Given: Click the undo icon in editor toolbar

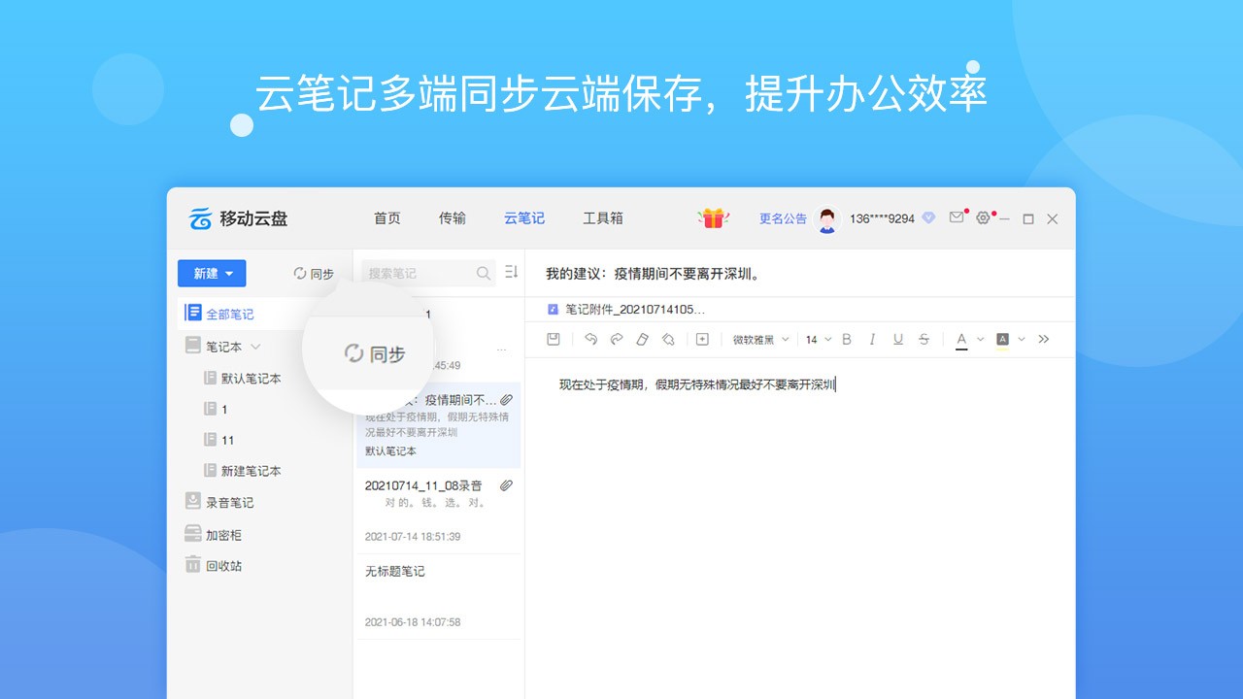Looking at the screenshot, I should pyautogui.click(x=592, y=339).
